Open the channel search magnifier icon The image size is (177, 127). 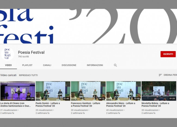115,65
